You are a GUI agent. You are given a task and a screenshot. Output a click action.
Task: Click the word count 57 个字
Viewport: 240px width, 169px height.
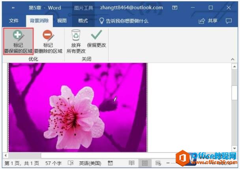pyautogui.click(x=53, y=163)
